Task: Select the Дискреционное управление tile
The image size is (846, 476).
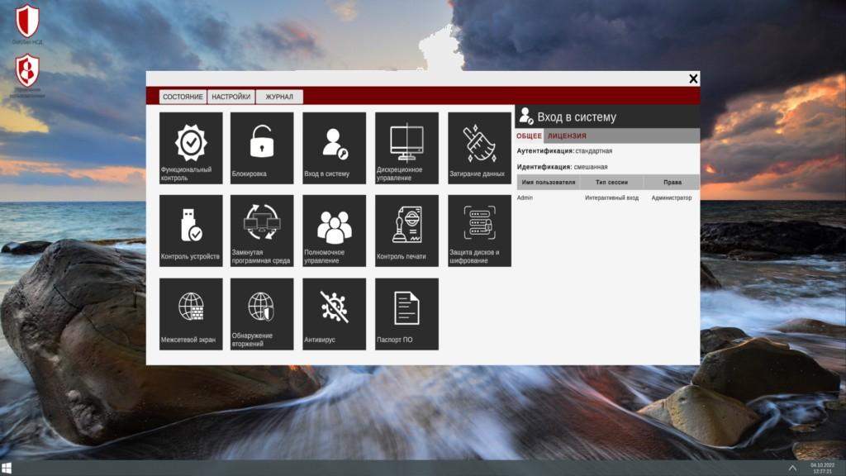Action: click(x=406, y=148)
